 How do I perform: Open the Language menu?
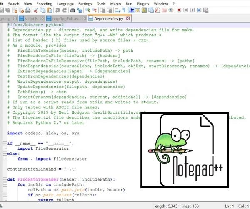click(65, 4)
